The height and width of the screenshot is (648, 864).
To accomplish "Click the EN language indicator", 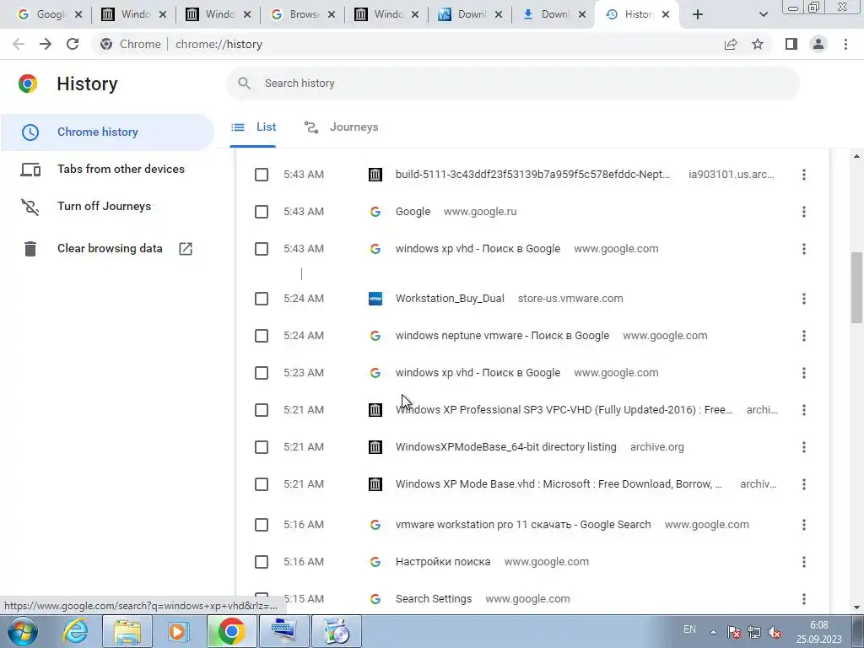I will pos(689,629).
